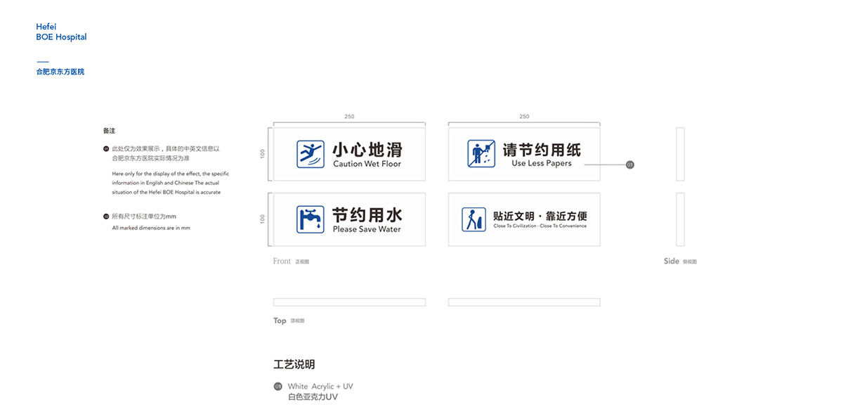Switch to the 工艺说明 section heading
This screenshot has height=419, width=843.
pos(294,364)
